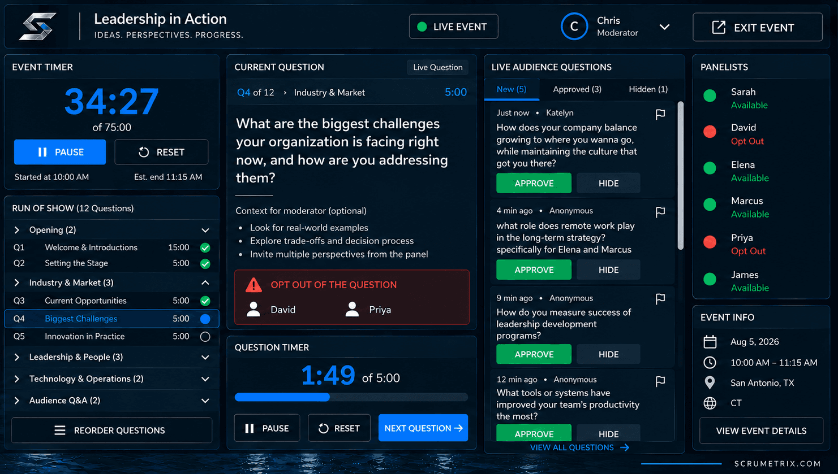The height and width of the screenshot is (474, 838).
Task: Select the New (5) questions tab
Action: click(512, 89)
